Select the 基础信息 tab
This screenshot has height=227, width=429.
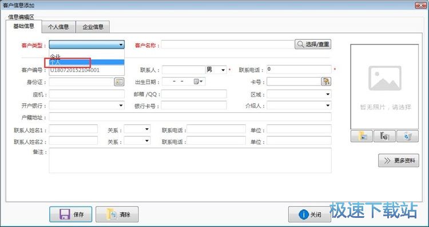pos(24,26)
